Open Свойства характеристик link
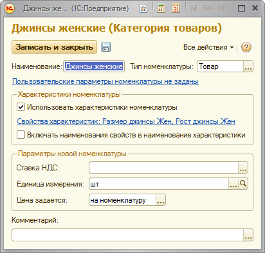Viewport: 265px width, 253px height. (126, 121)
